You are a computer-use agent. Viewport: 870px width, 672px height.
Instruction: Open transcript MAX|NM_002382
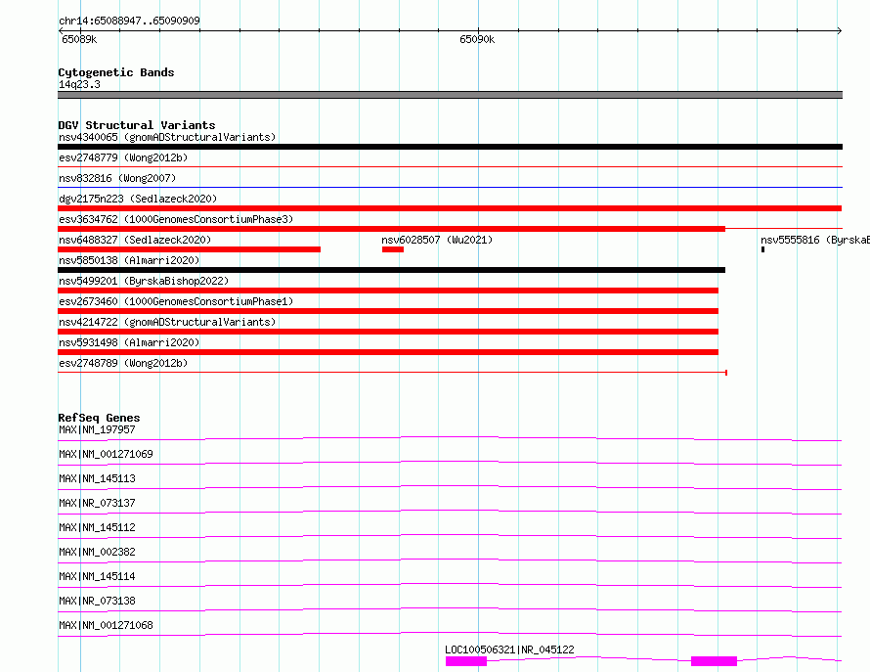point(97,552)
